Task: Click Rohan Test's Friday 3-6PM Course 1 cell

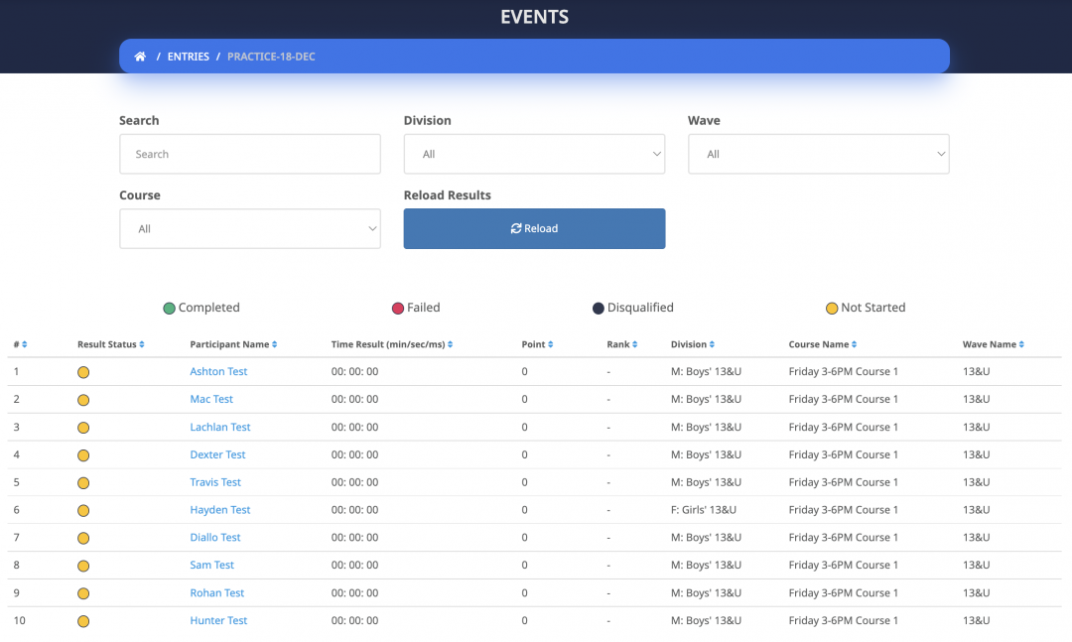Action: pos(843,592)
